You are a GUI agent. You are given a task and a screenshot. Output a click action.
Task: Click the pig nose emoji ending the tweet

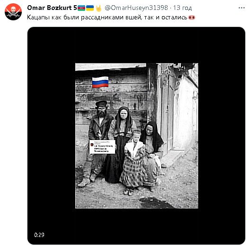point(192,17)
